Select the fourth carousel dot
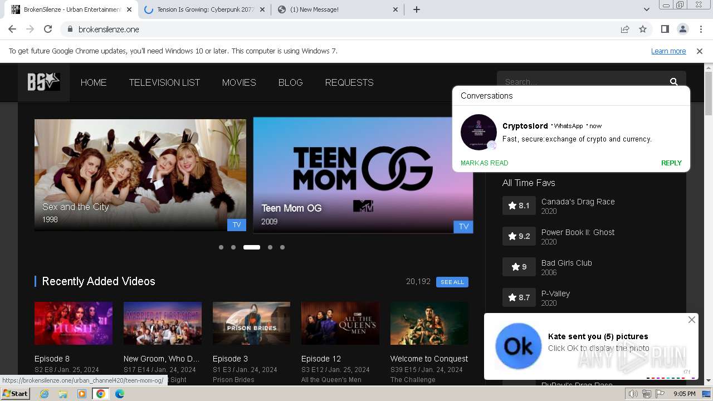 point(270,247)
